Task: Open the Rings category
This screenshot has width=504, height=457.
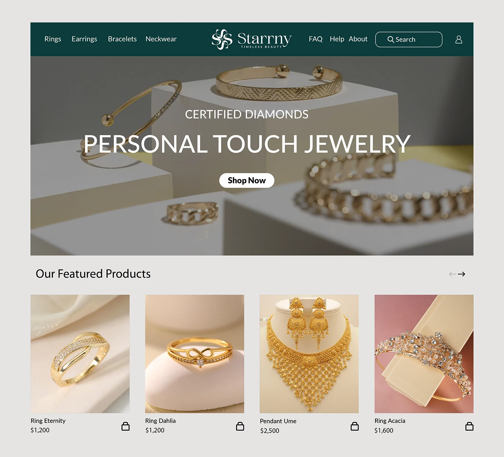Action: [x=53, y=39]
